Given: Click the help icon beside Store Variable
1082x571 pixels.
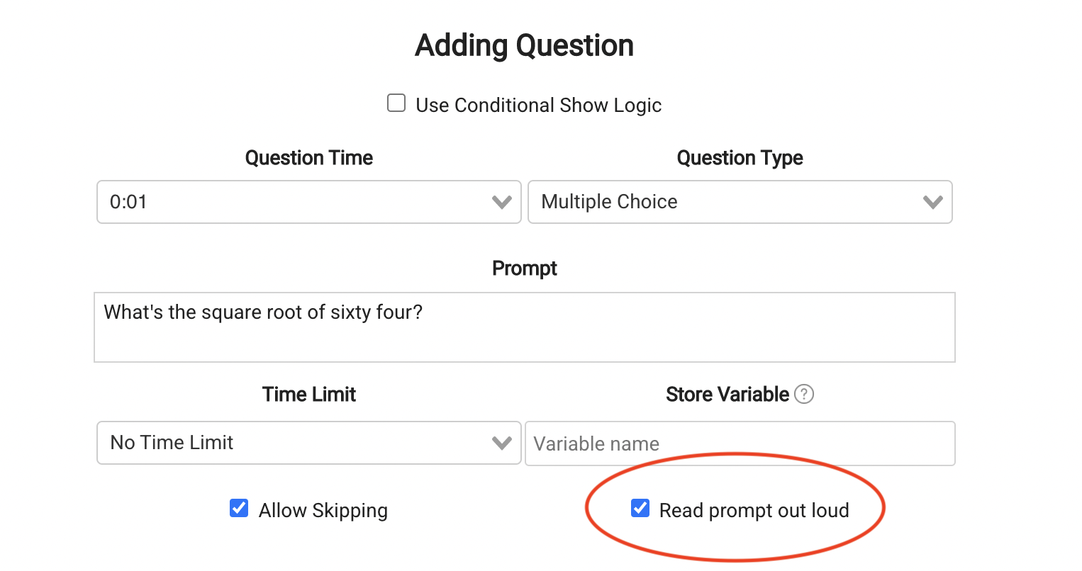Looking at the screenshot, I should [x=804, y=394].
